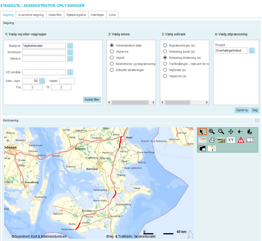Screen dimensions: 262x241
Task: Switch to the Avanceret søgning tab
Action: pyautogui.click(x=31, y=15)
